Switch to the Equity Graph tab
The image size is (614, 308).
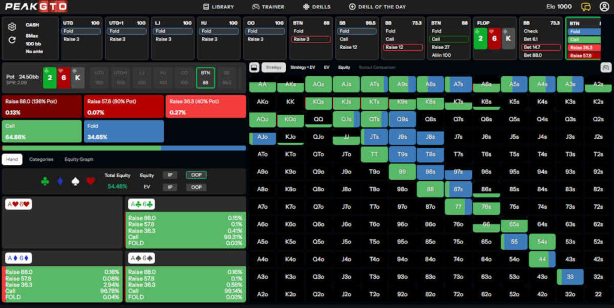tap(79, 159)
